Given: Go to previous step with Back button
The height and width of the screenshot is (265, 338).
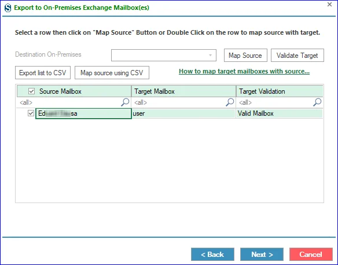Looking at the screenshot, I should tap(212, 255).
